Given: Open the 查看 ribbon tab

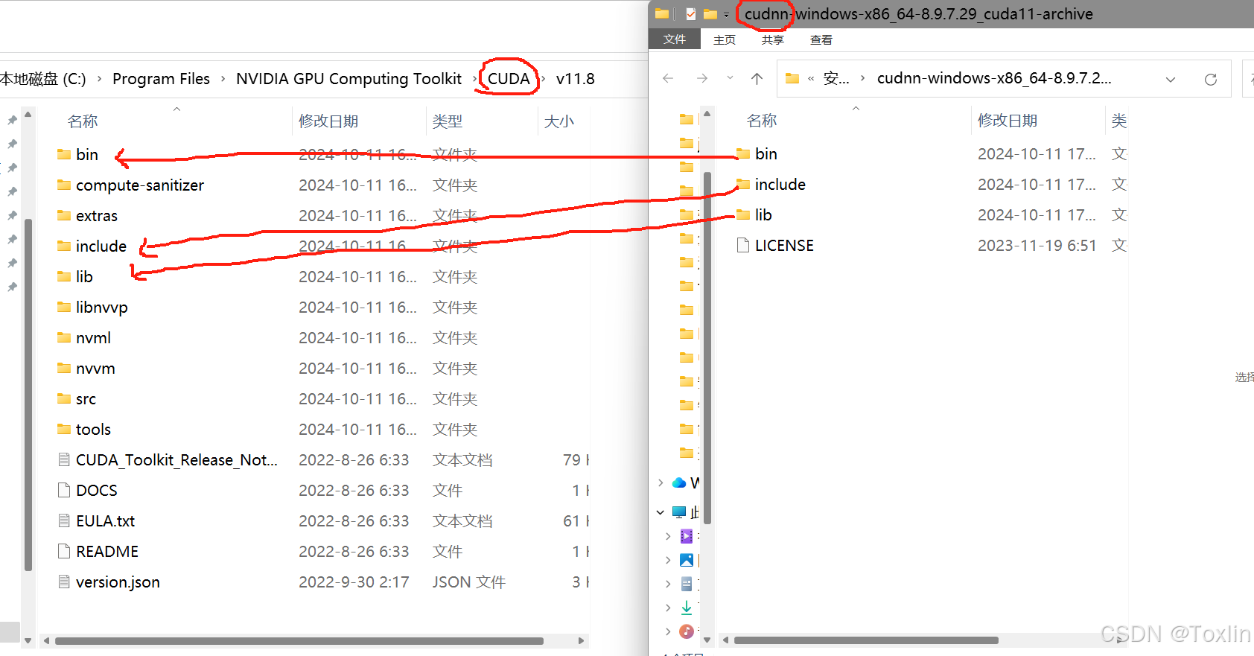Looking at the screenshot, I should 821,39.
